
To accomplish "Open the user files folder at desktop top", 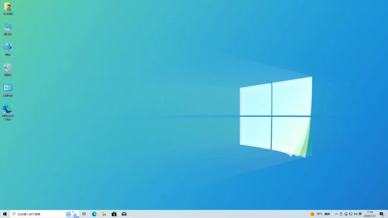I will 8,8.
